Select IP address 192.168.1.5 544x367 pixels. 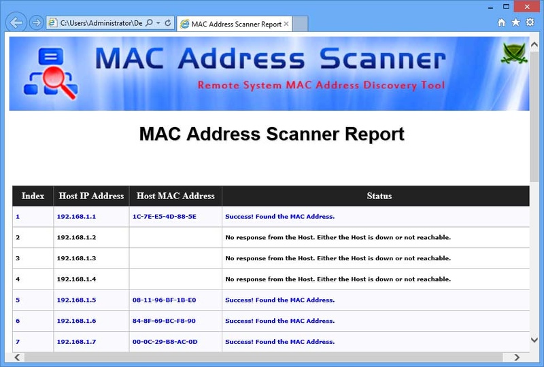tap(76, 300)
